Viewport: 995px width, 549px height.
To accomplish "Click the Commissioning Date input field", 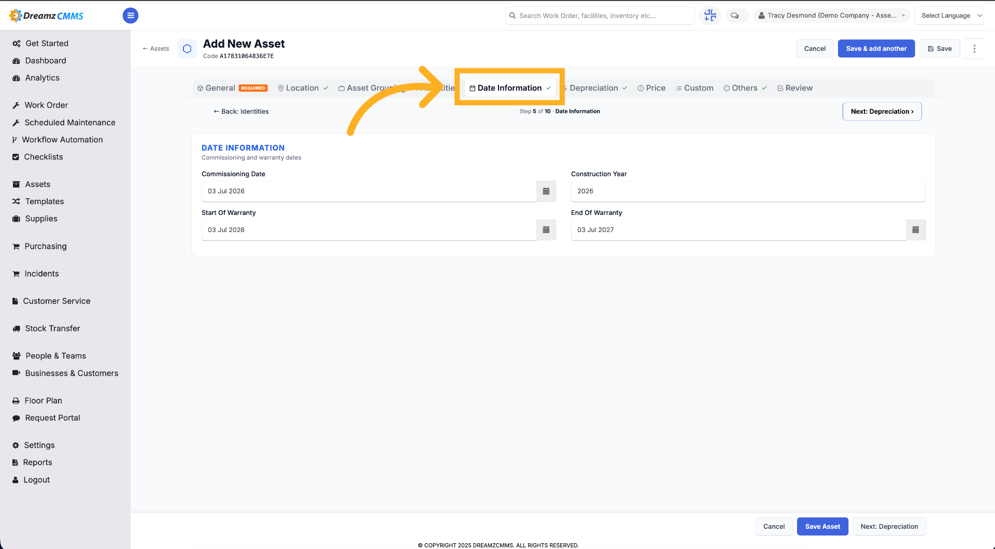I will point(369,191).
